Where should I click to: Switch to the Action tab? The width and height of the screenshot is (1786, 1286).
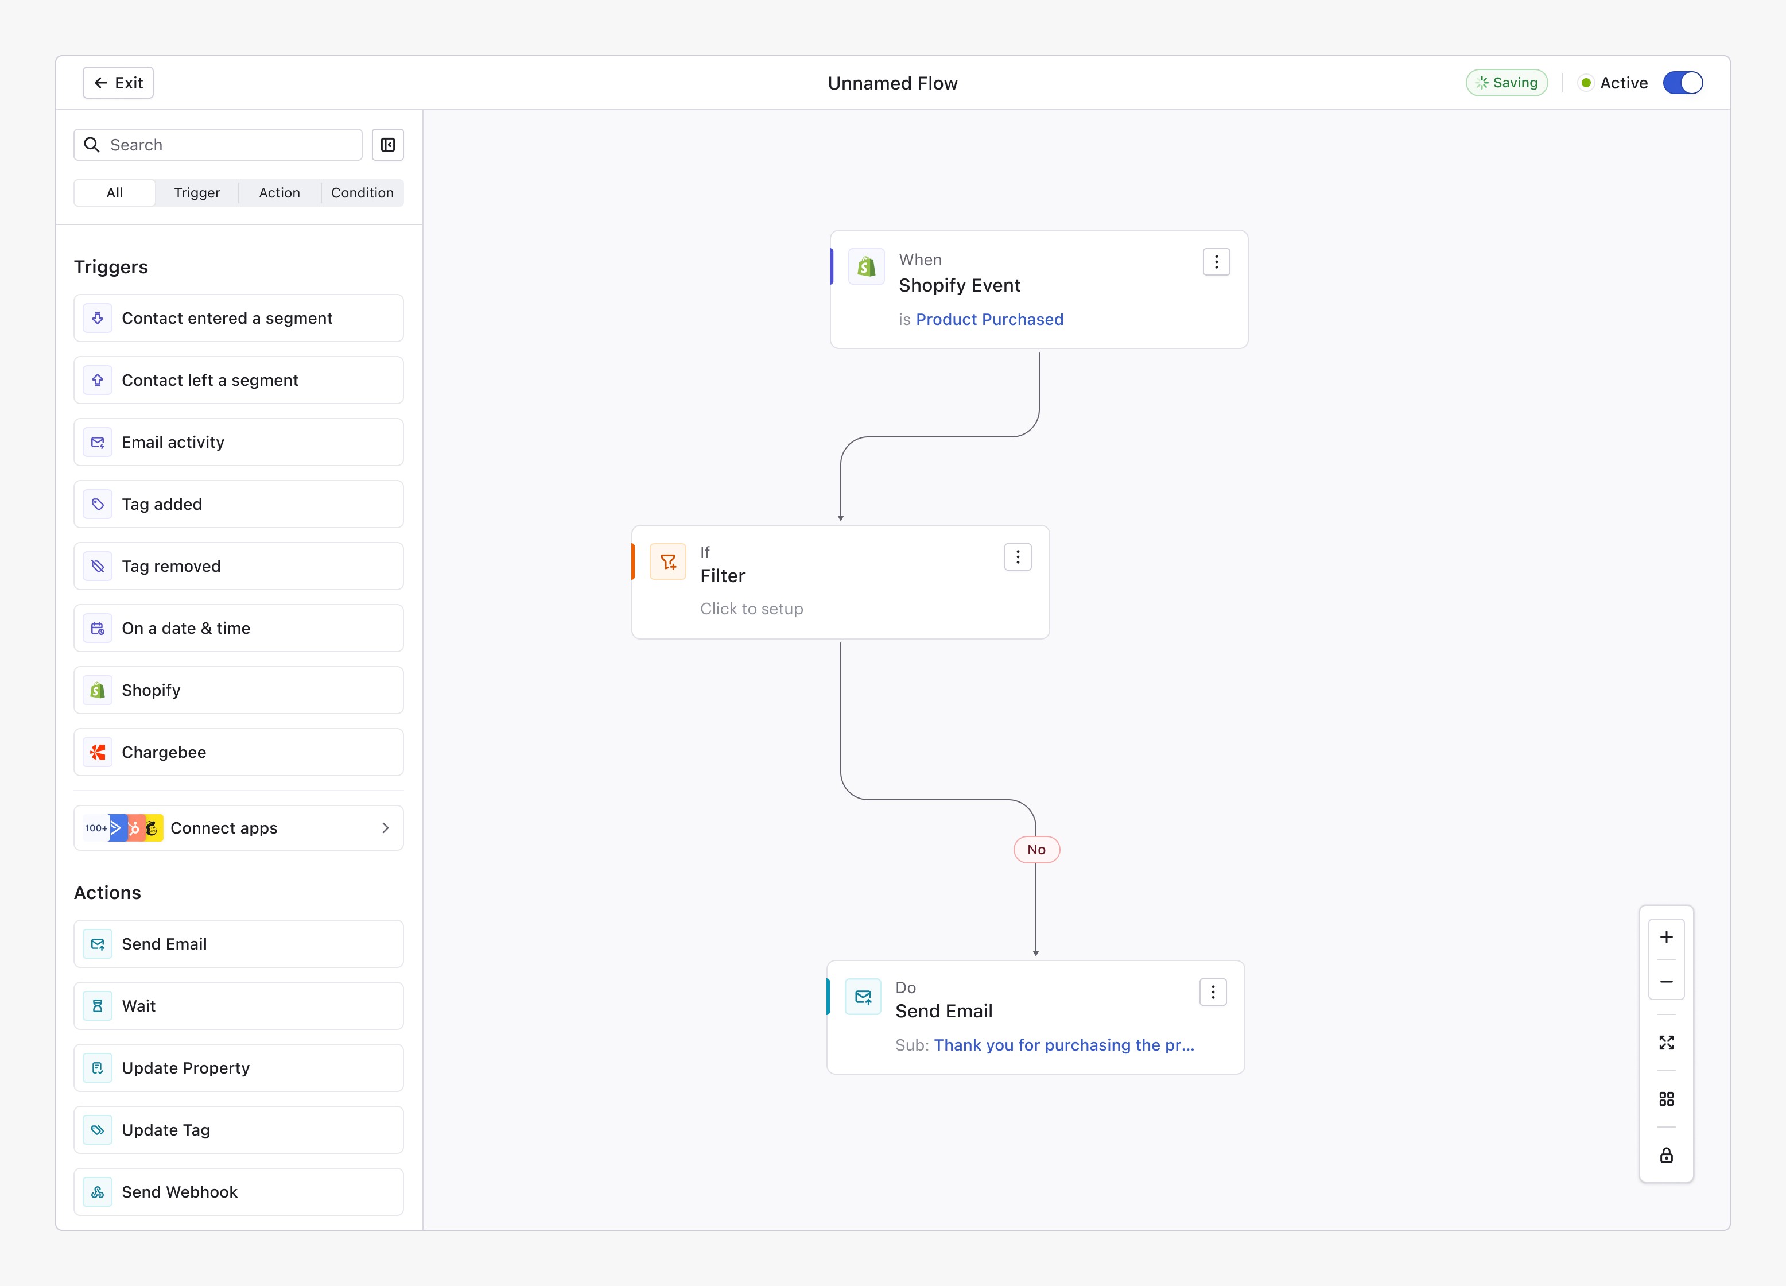point(279,193)
